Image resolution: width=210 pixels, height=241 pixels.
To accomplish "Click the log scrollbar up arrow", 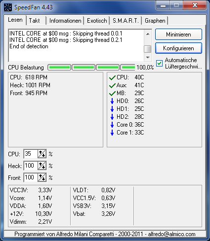I will click(x=148, y=34).
